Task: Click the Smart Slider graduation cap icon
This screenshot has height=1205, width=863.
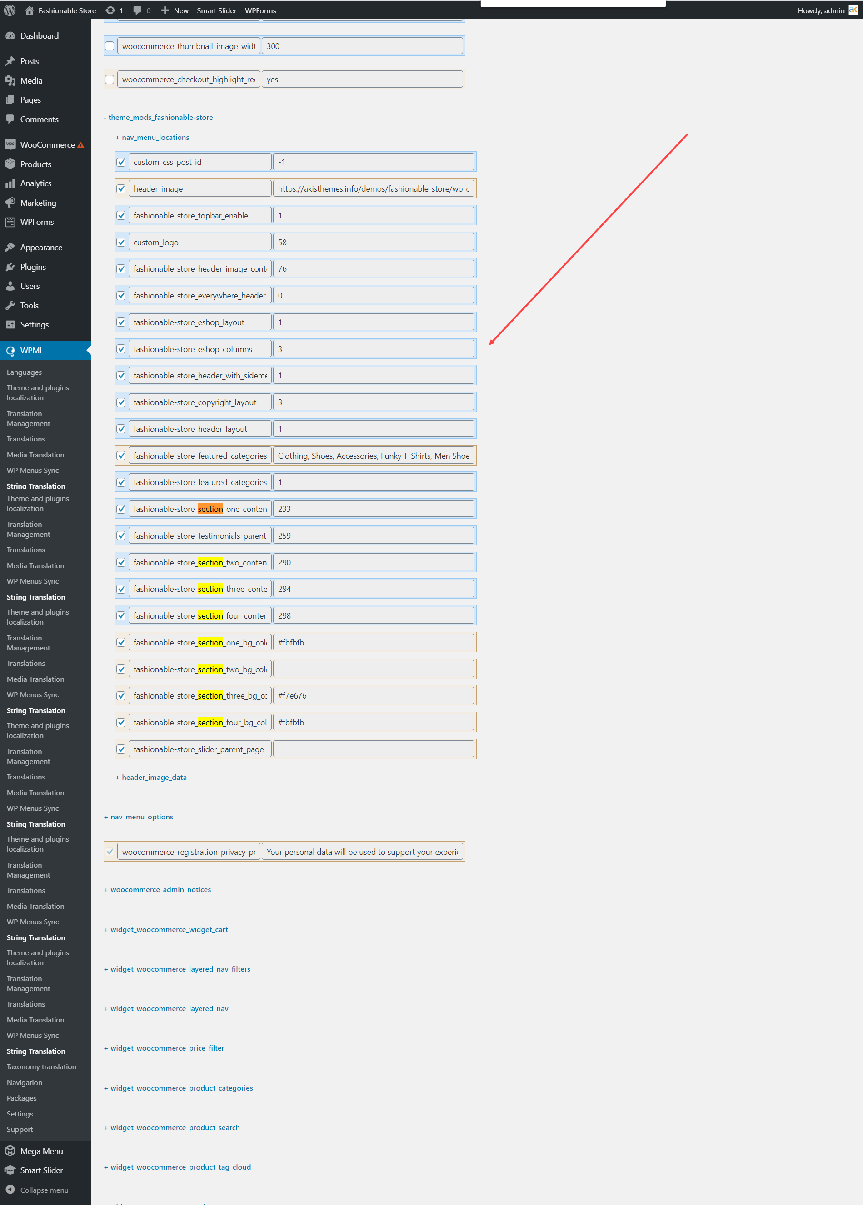Action: pos(10,1170)
